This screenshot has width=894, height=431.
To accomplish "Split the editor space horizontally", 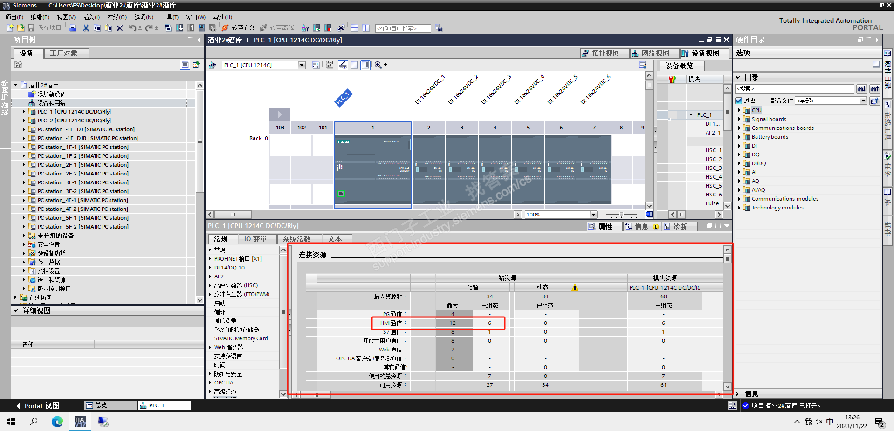I will (x=355, y=28).
